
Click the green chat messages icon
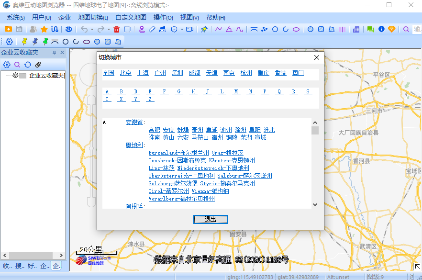[370, 29]
